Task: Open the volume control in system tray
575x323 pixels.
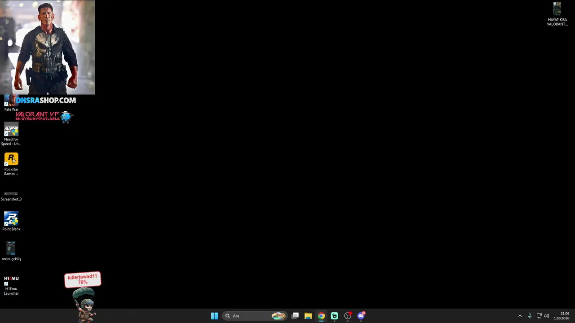Action: [x=547, y=316]
